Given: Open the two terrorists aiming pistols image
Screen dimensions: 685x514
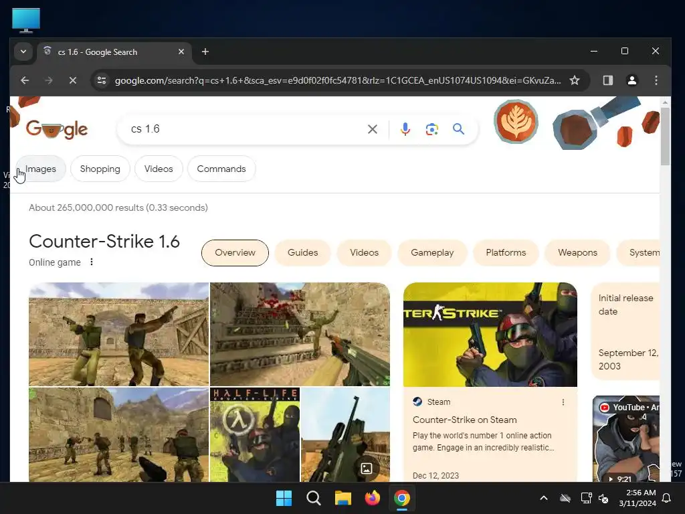Looking at the screenshot, I should click(119, 335).
